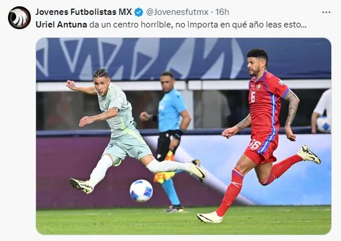Click the green grass pitch in the photo
The image size is (341, 241).
click(x=184, y=220)
